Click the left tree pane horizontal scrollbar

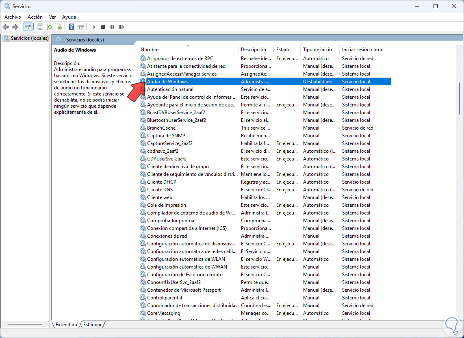pos(25,324)
